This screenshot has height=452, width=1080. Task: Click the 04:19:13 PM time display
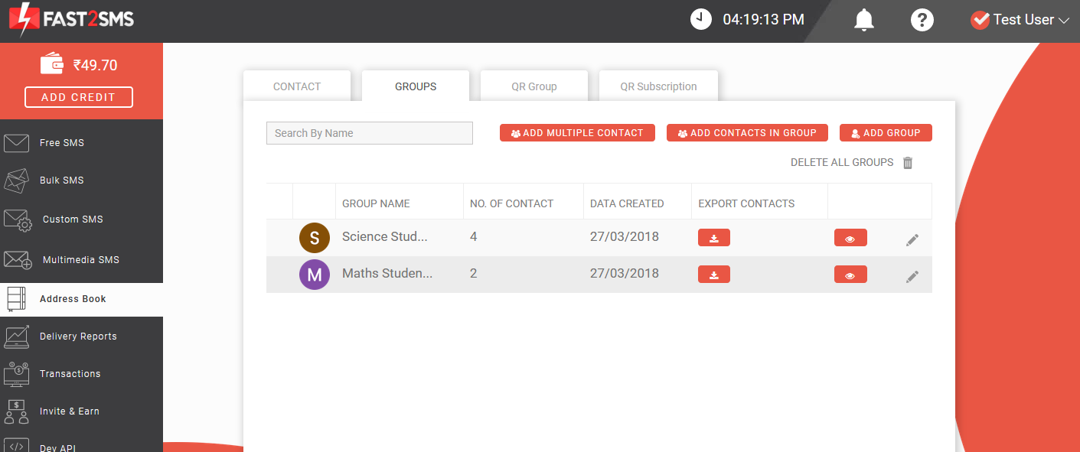(763, 20)
